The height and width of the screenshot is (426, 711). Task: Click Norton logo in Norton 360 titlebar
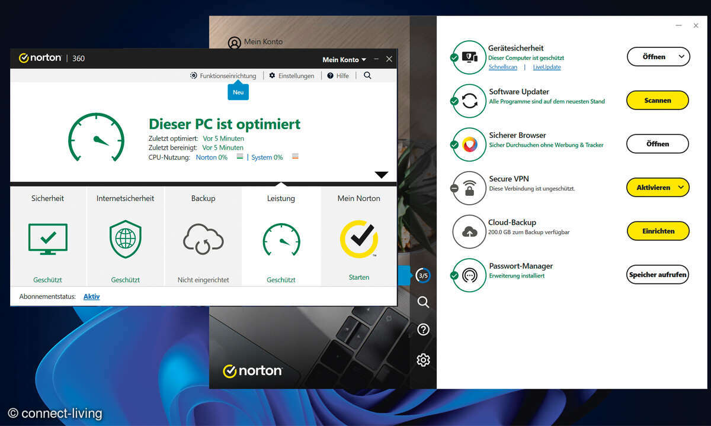pos(40,58)
